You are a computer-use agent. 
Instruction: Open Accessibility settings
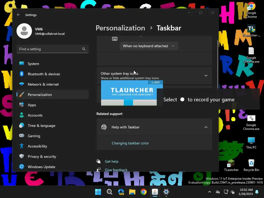53,146
